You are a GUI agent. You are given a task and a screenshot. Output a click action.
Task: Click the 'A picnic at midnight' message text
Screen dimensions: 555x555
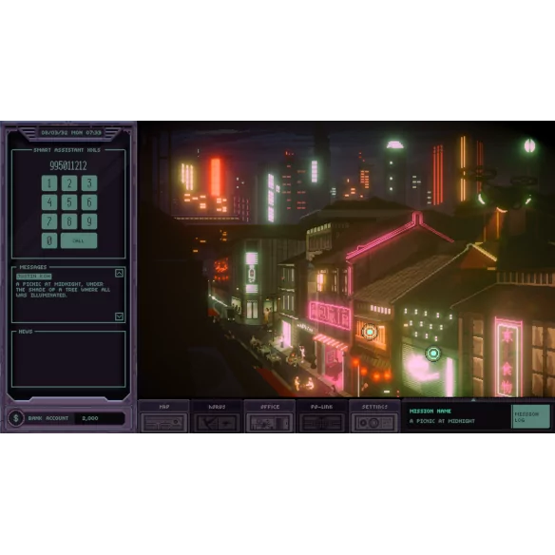pyautogui.click(x=63, y=290)
